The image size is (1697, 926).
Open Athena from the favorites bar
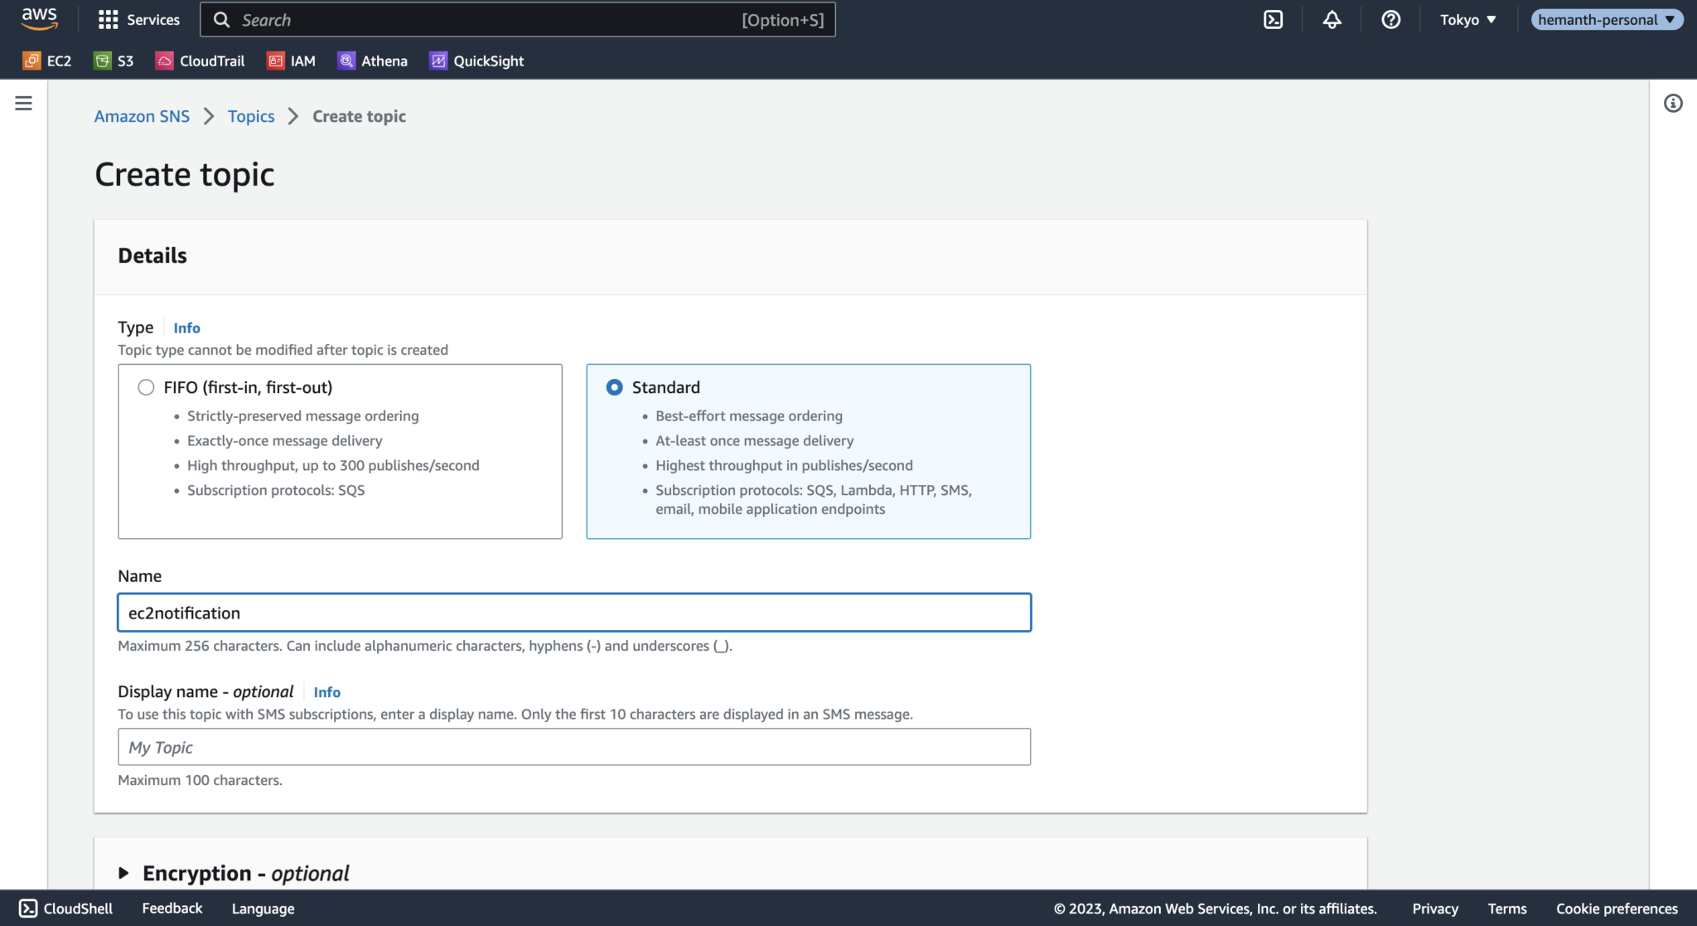tap(372, 61)
